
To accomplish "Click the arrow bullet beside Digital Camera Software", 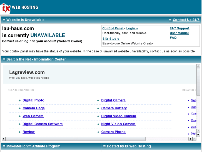I will pyautogui.click(x=19, y=124).
